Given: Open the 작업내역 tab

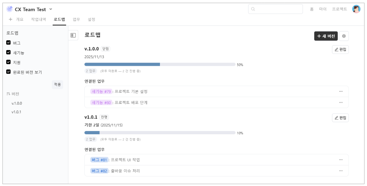Looking at the screenshot, I should 39,19.
